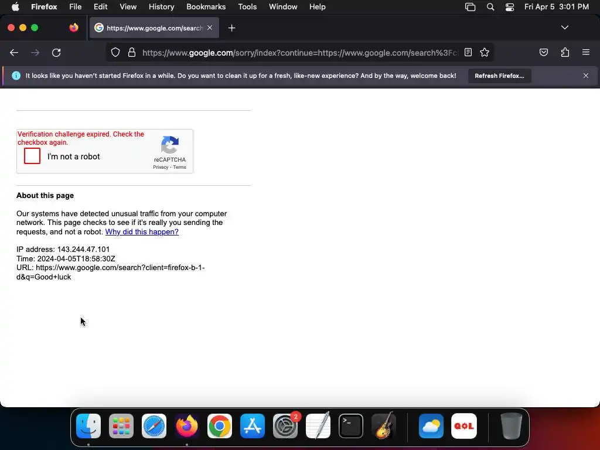Click the reCAPTCHA logo
Image resolution: width=600 pixels, height=450 pixels.
tap(170, 145)
